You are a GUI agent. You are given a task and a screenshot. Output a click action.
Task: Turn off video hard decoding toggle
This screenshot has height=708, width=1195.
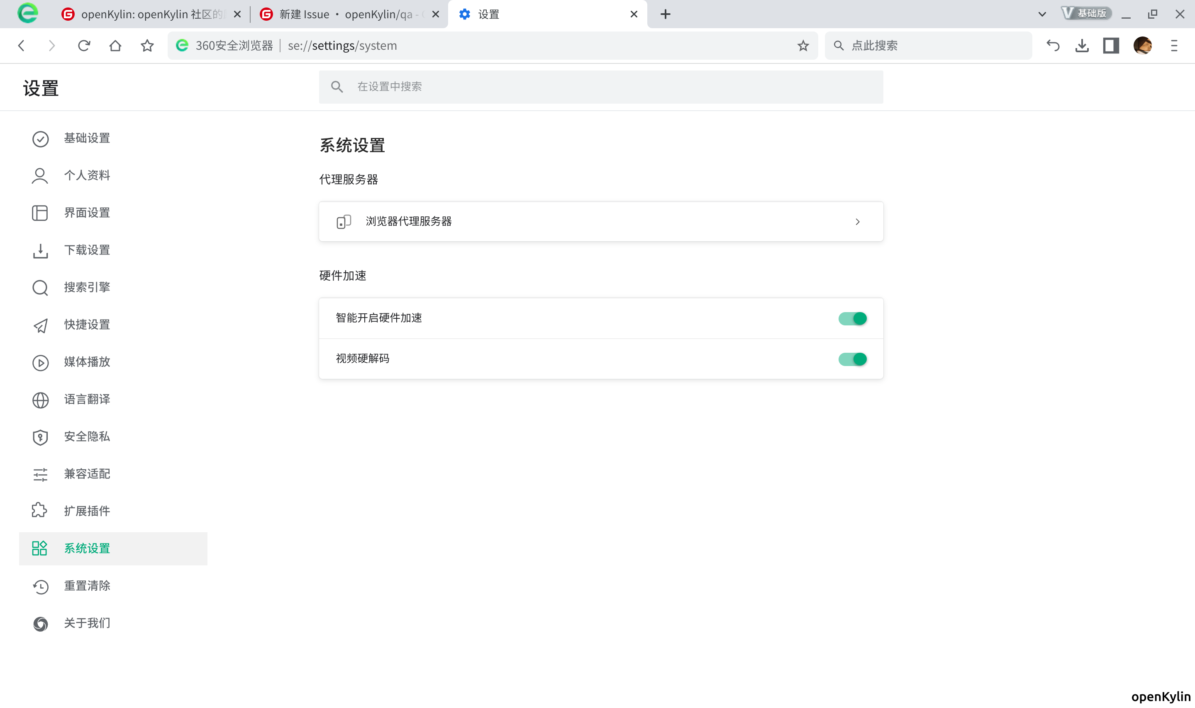(x=852, y=359)
